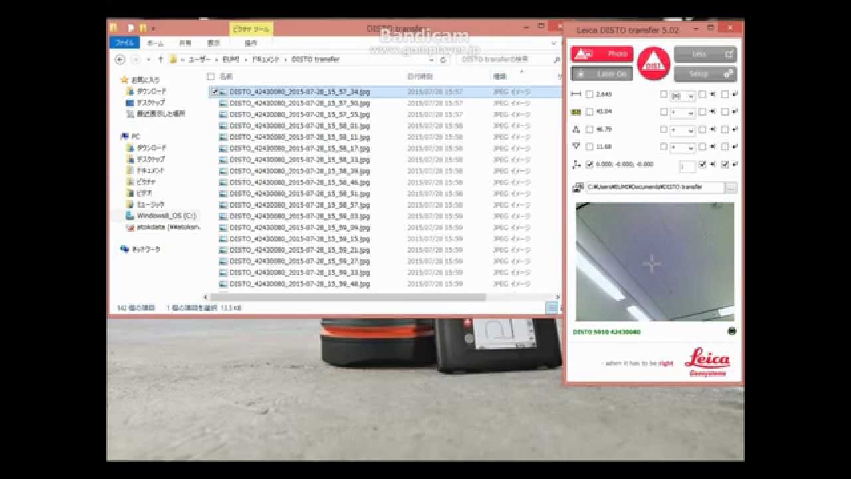The height and width of the screenshot is (479, 851).
Task: Click the refresh button in the address bar
Action: (x=443, y=59)
